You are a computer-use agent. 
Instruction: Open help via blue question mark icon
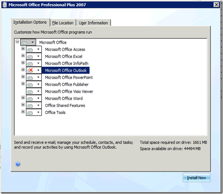[x=18, y=164]
